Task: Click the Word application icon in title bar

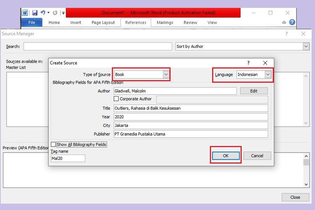Action: [x=25, y=13]
